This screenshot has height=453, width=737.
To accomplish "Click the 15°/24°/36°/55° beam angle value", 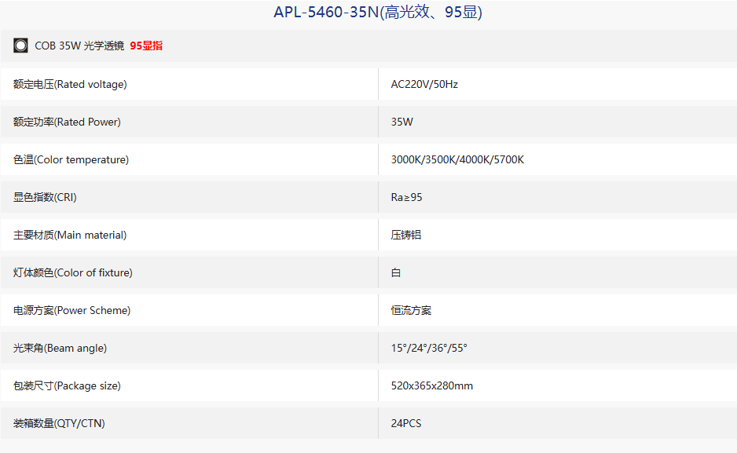I will 429,348.
